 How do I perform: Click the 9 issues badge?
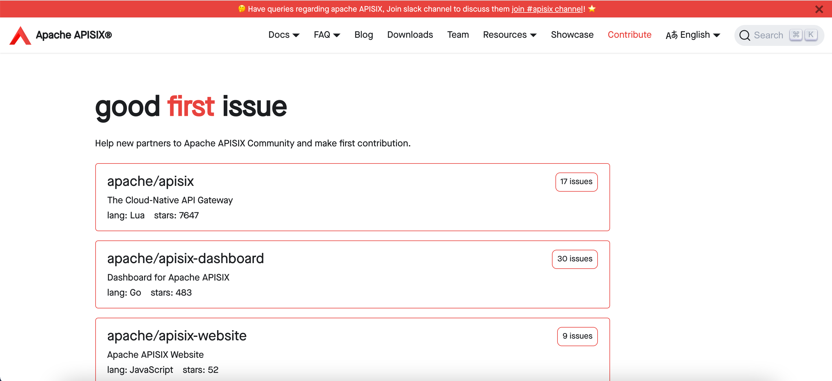(577, 336)
